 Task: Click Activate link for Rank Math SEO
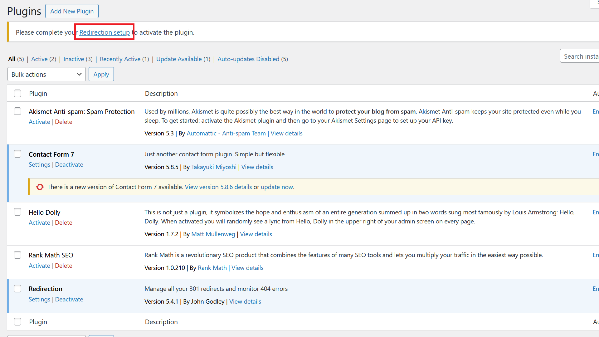click(x=39, y=266)
